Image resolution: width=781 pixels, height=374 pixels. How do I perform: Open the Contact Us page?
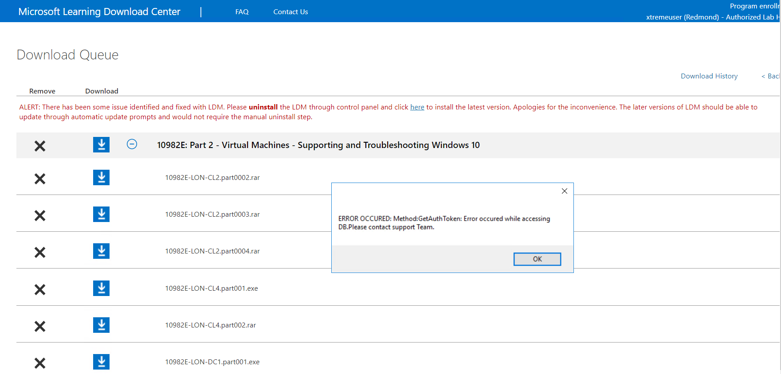290,12
